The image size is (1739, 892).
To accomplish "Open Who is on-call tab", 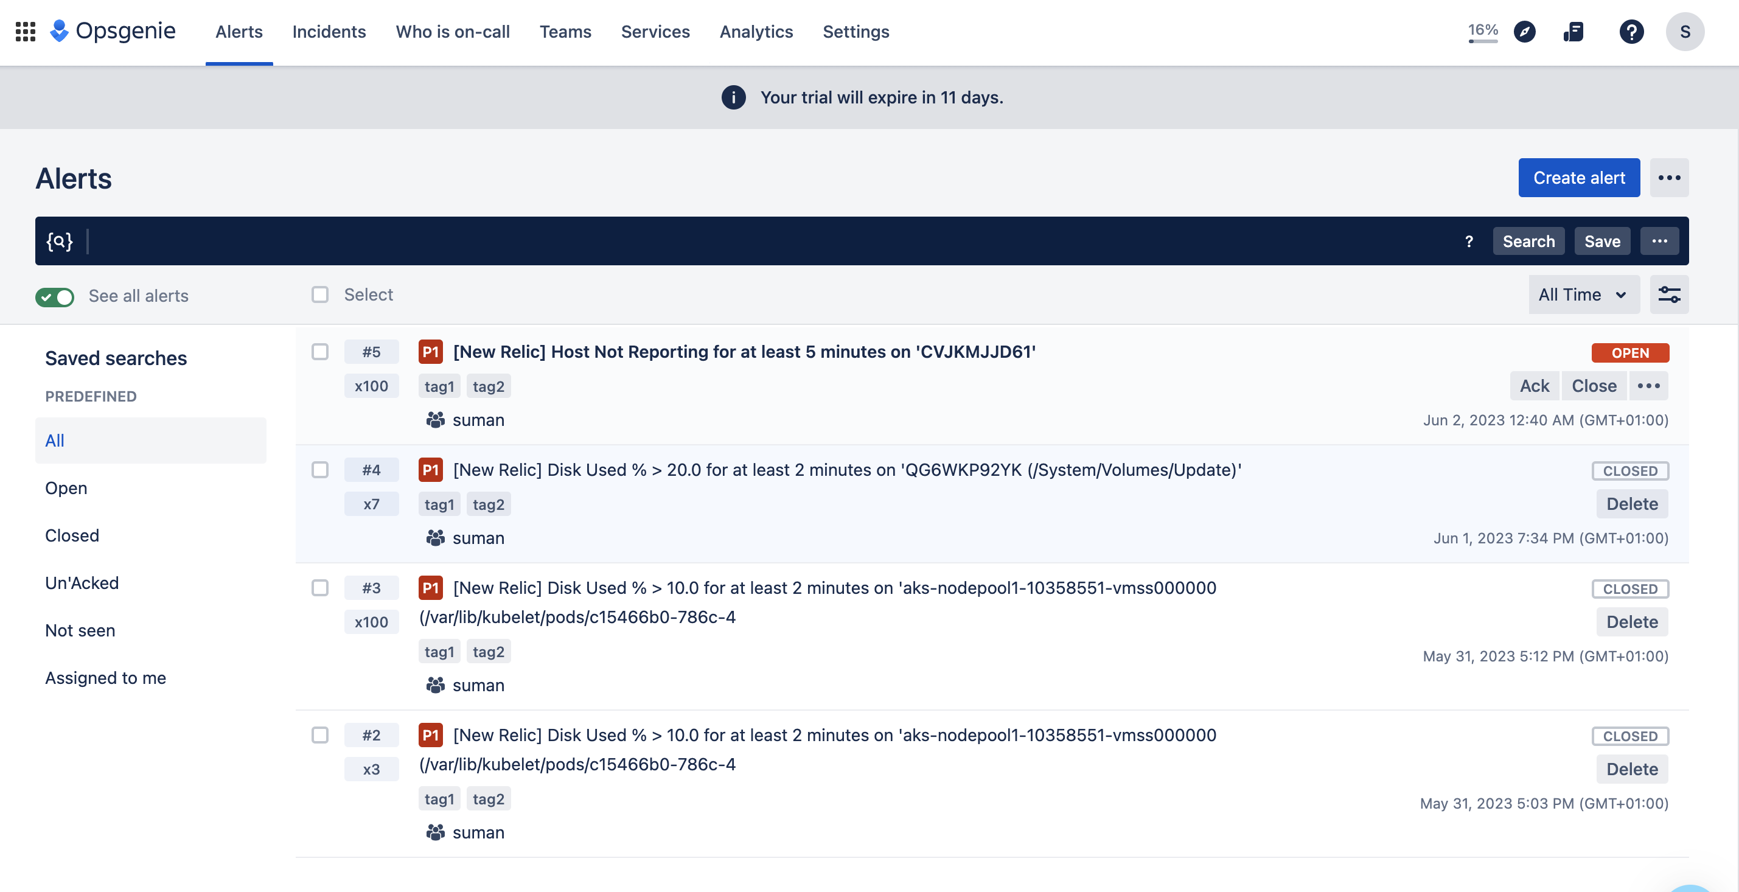I will click(452, 32).
